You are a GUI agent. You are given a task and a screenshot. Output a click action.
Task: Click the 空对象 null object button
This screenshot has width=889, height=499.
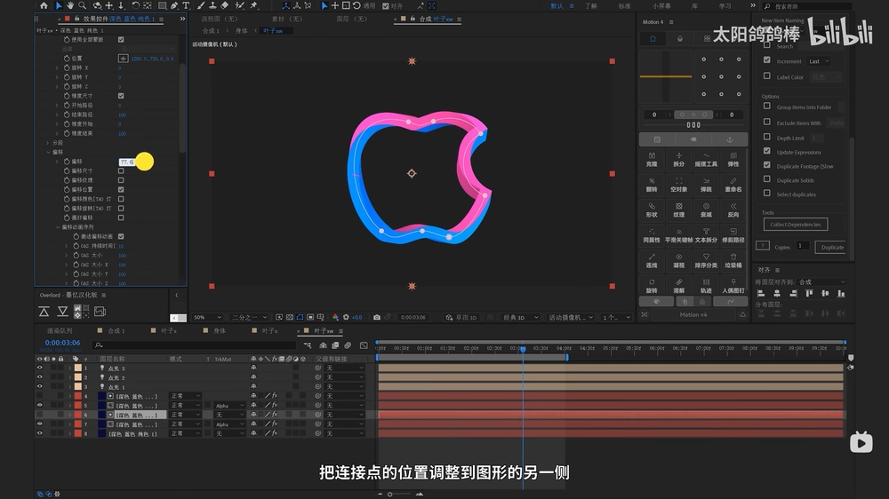(678, 185)
